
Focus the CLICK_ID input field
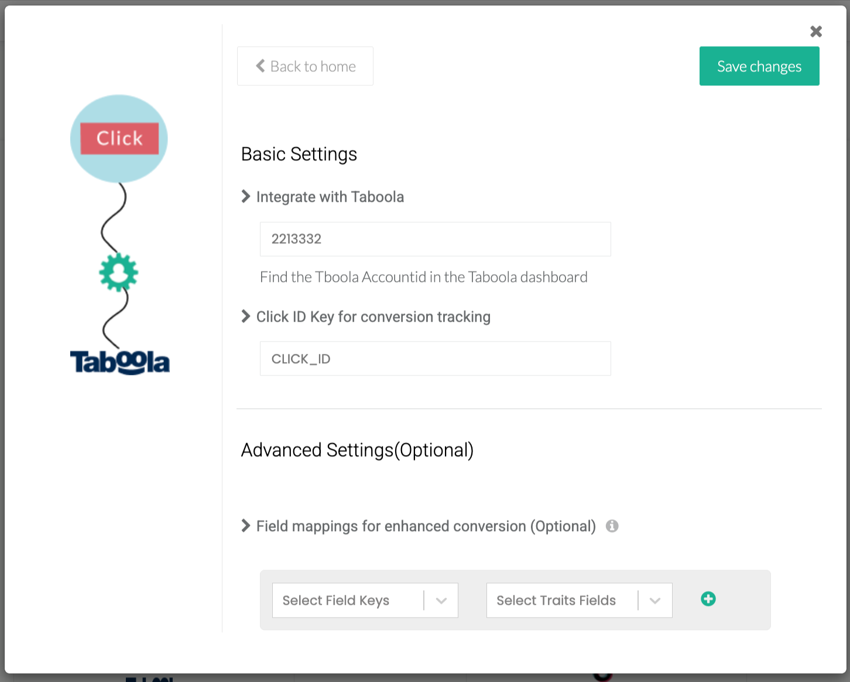(x=435, y=359)
